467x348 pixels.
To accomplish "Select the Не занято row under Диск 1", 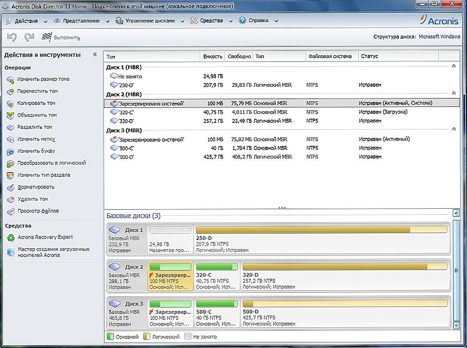I will click(x=281, y=76).
